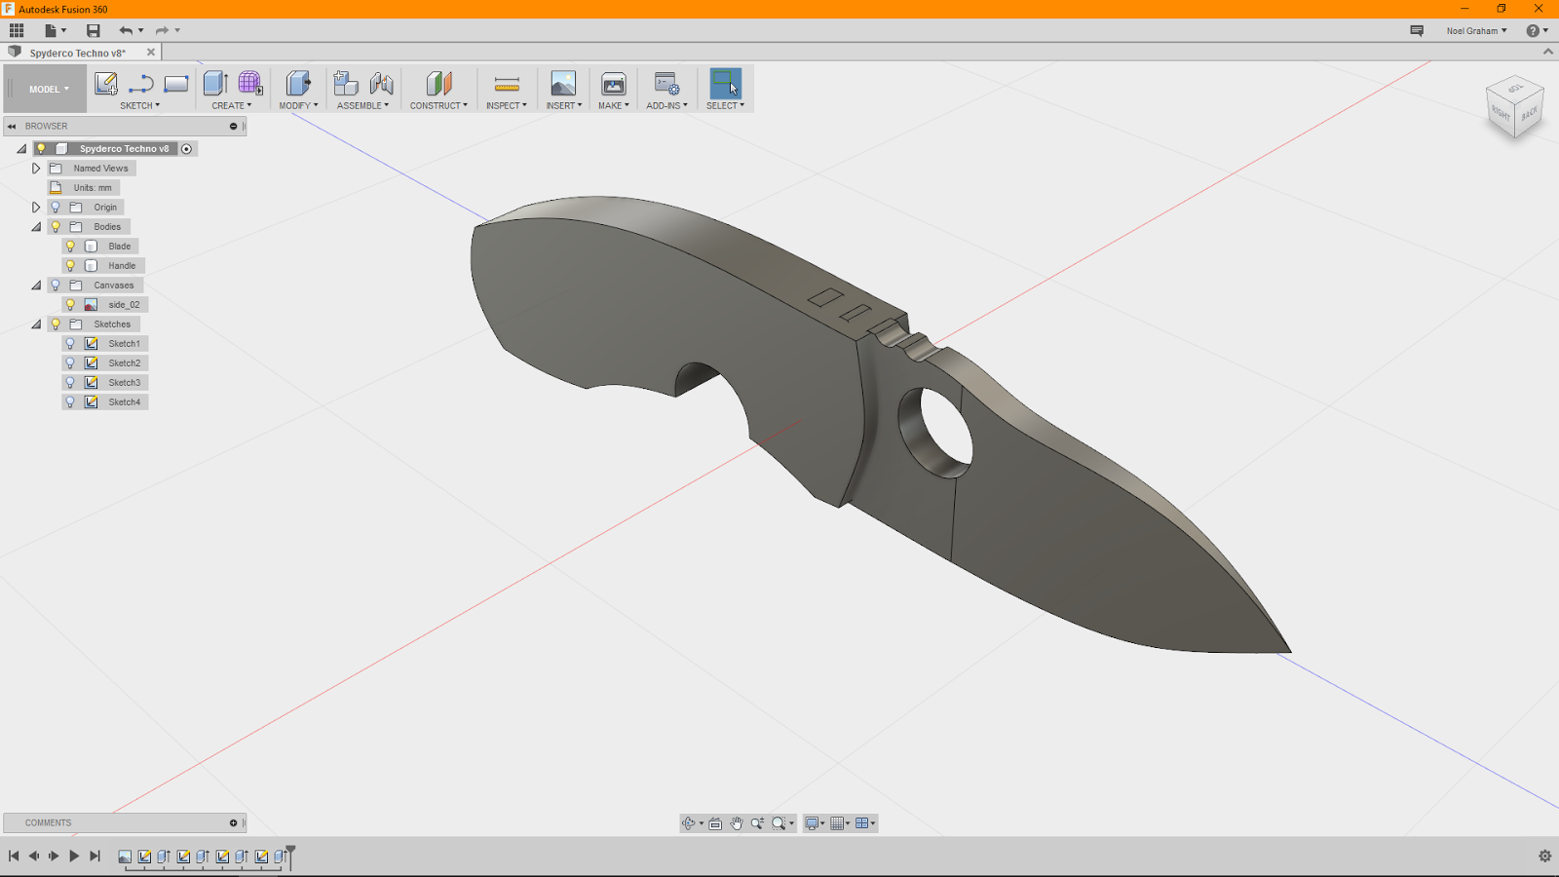Screen dimensions: 1559x877
Task: Select the Create Sketch tool
Action: (x=106, y=84)
